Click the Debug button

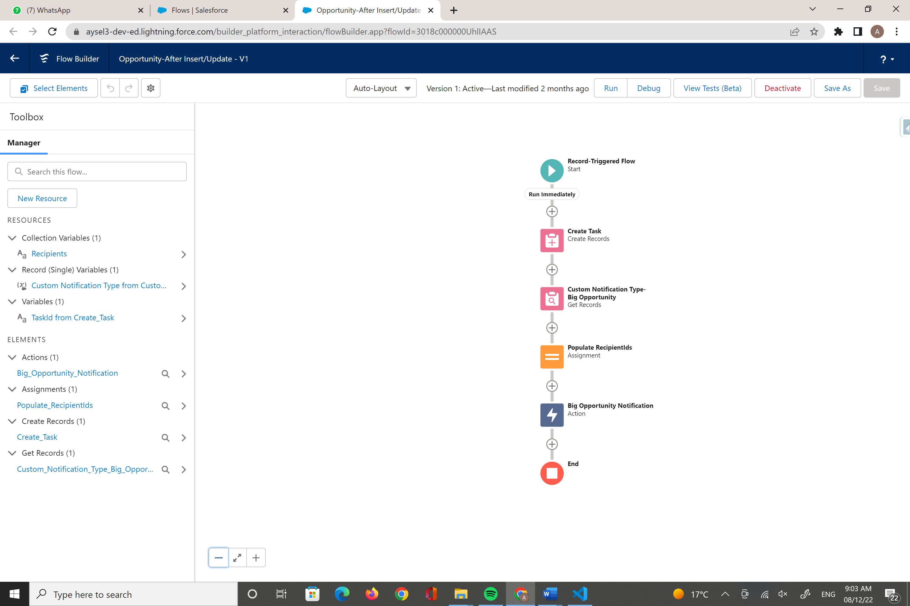(x=649, y=88)
